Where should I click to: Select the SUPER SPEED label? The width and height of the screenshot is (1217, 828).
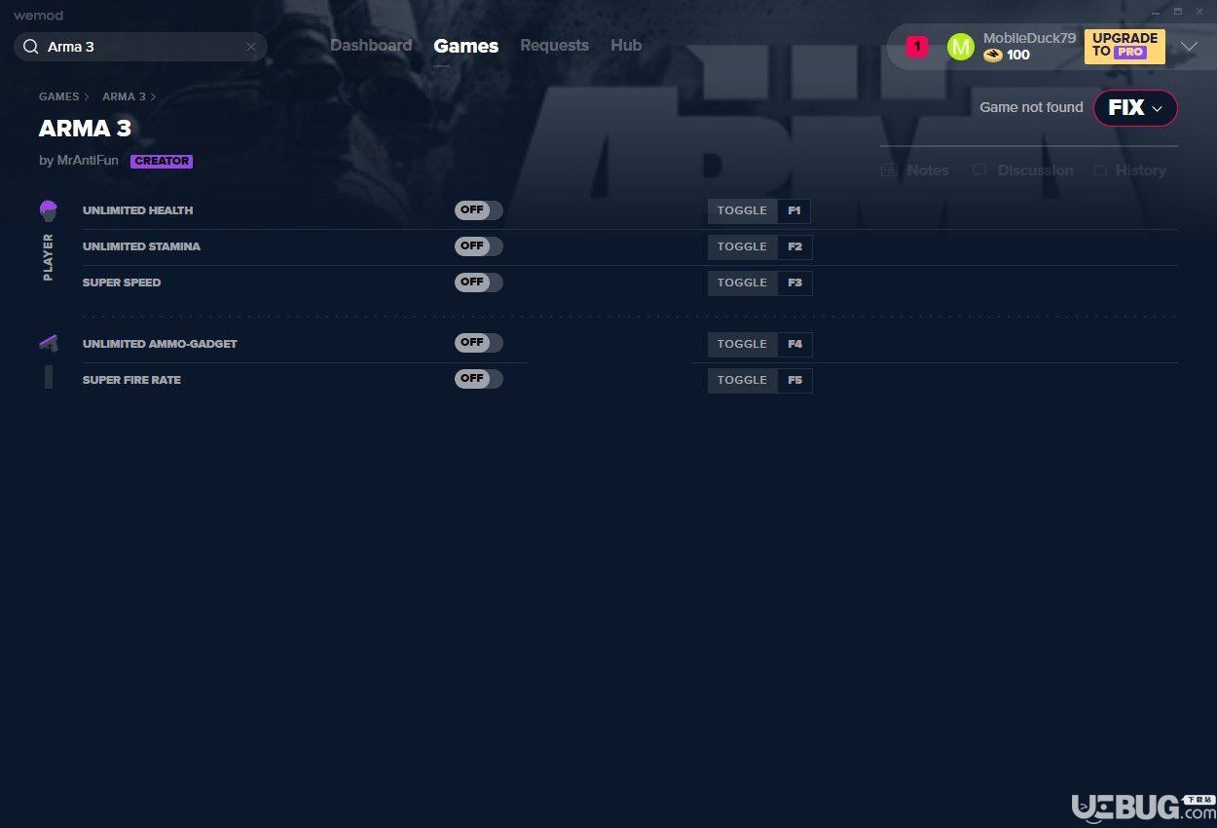tap(122, 282)
